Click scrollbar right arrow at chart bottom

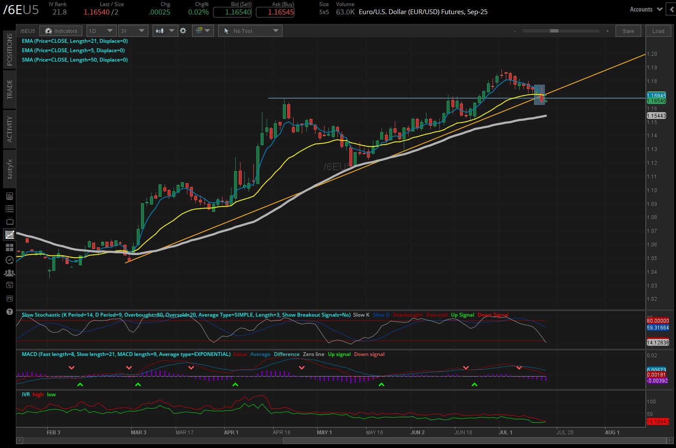coord(670,440)
